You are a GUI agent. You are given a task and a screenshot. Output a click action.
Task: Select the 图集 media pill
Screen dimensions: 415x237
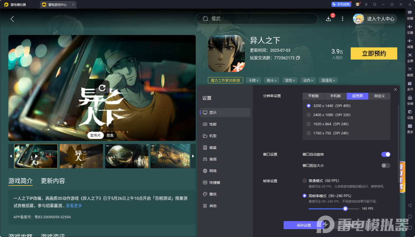(110, 136)
